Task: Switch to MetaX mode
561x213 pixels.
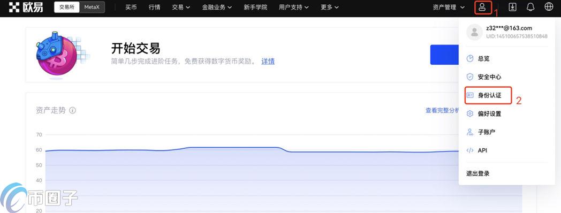Action: (92, 7)
